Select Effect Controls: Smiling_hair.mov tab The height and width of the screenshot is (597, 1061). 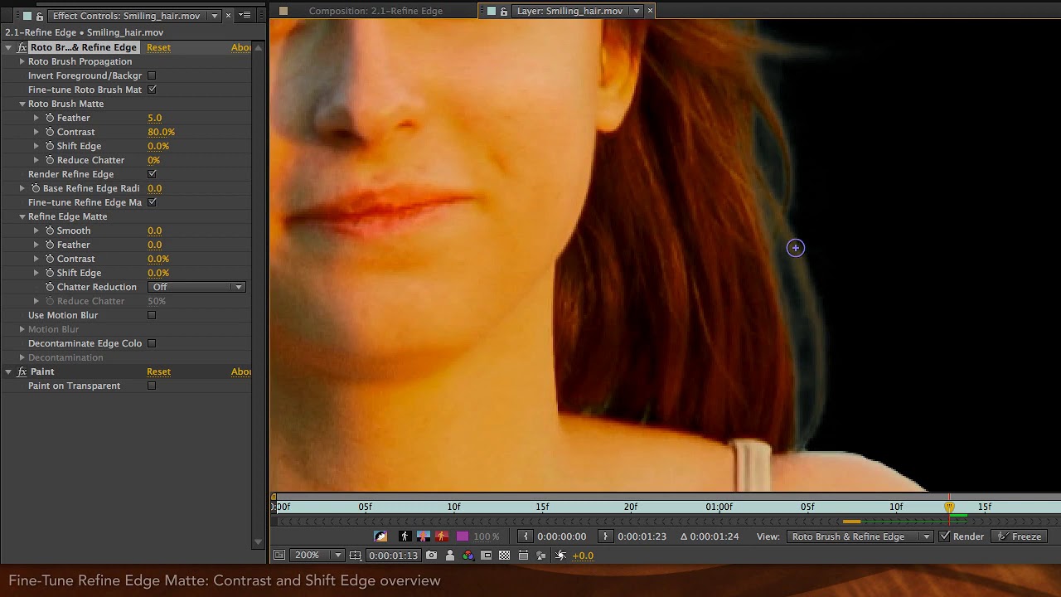[x=126, y=16]
